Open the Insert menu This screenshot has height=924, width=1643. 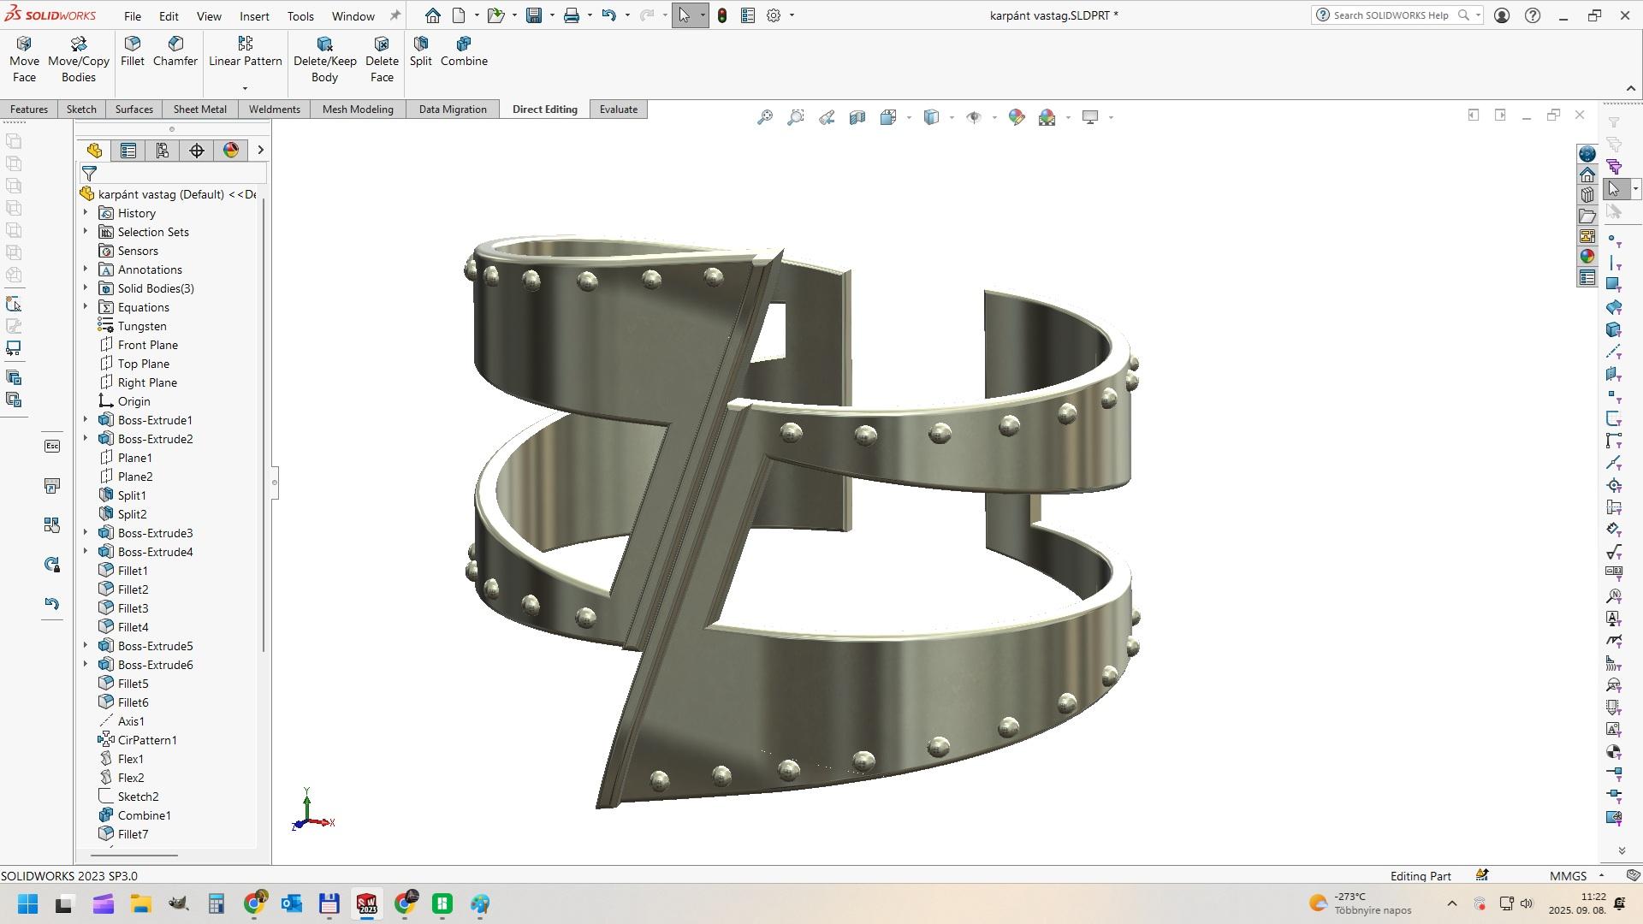254,16
